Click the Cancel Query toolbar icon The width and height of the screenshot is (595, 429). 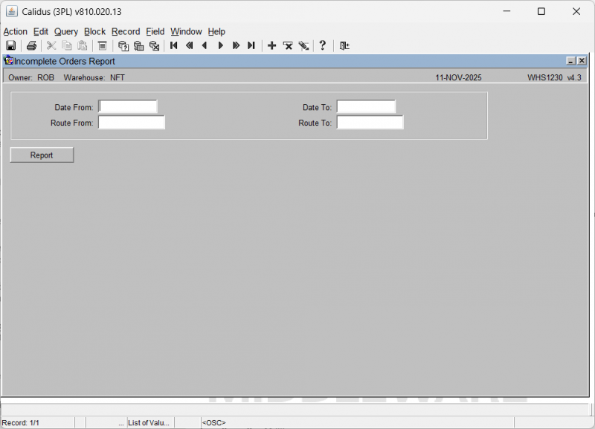154,46
